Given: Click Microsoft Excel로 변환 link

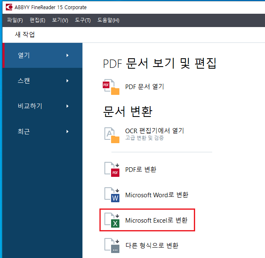Looking at the screenshot, I should (x=156, y=220).
